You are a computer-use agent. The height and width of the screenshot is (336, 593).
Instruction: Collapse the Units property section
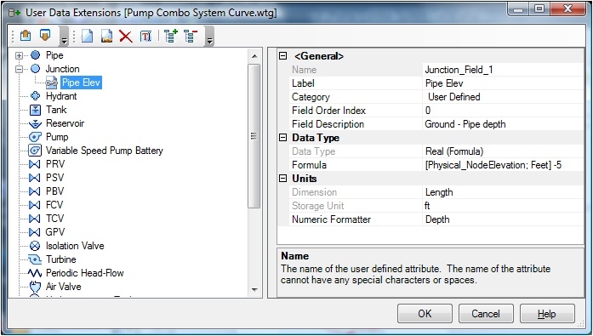pyautogui.click(x=282, y=179)
